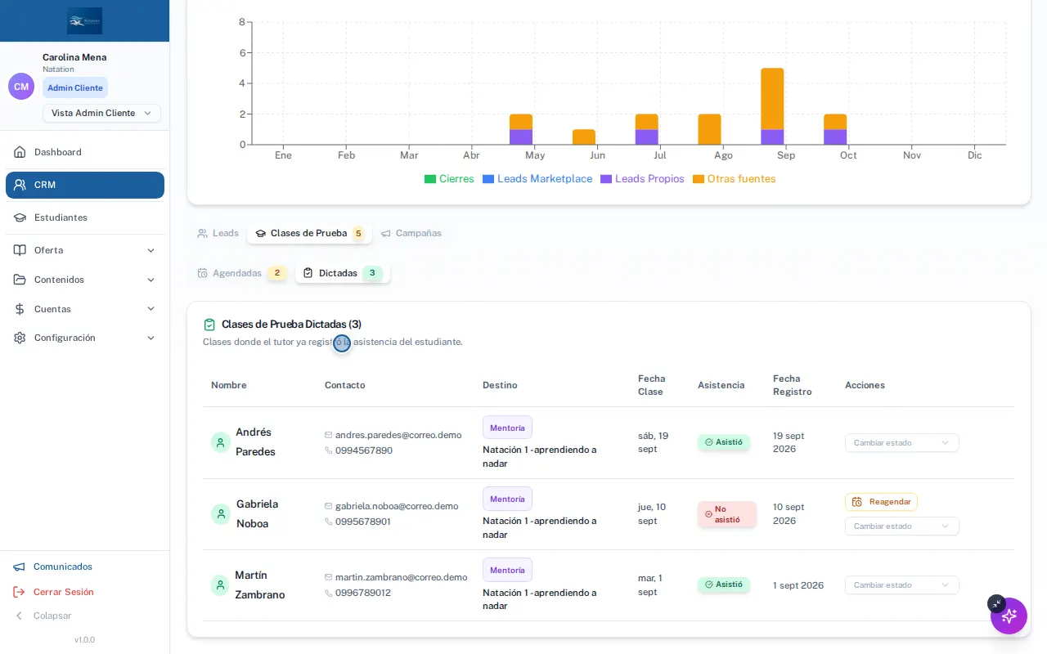Click the CM user avatar
This screenshot has width=1047, height=654.
click(21, 86)
